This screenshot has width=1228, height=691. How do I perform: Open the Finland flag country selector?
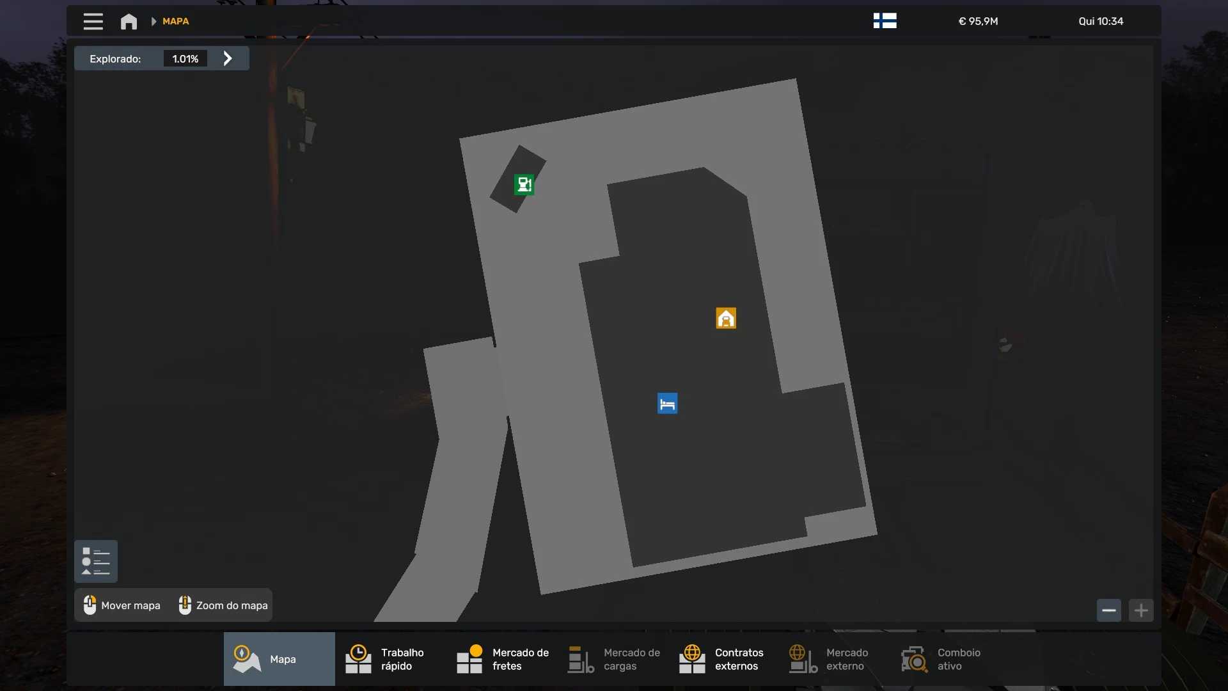pyautogui.click(x=885, y=21)
